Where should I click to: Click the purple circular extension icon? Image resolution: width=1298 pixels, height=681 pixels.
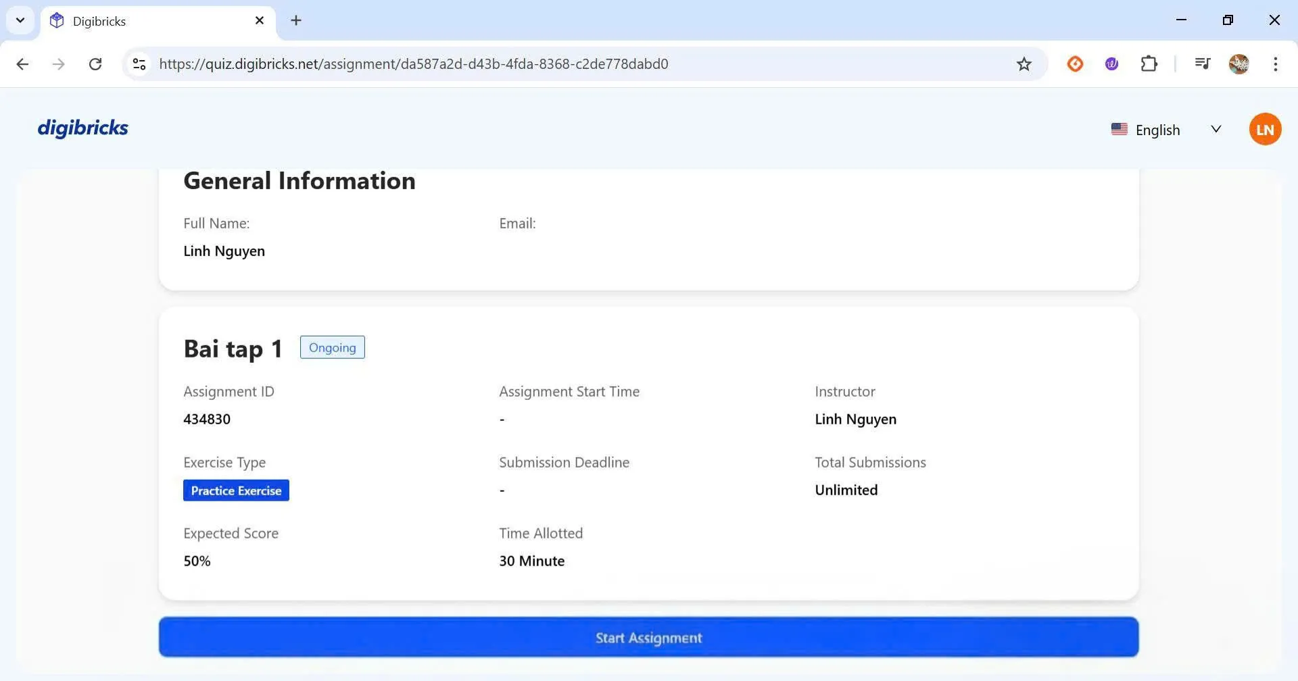1111,64
